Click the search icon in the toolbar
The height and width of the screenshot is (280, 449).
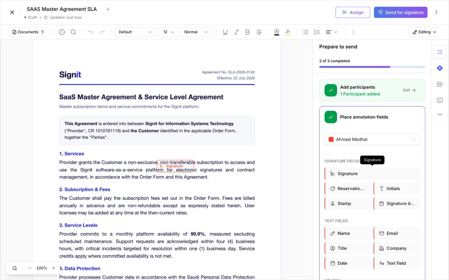(x=73, y=32)
